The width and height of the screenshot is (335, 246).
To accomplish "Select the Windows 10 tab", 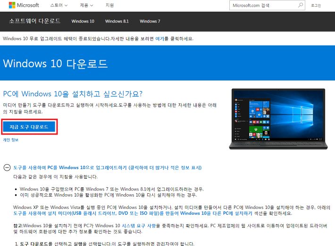I will click(x=83, y=21).
